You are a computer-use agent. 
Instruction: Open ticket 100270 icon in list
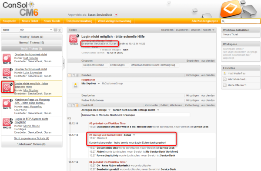tap(7, 103)
